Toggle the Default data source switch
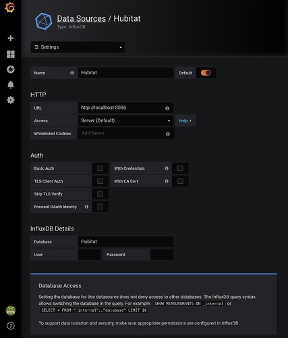 (206, 73)
